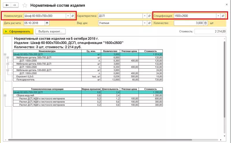The width and height of the screenshot is (231, 143).
Task: Click the Дата расчета date field
Action: pyautogui.click(x=34, y=23)
